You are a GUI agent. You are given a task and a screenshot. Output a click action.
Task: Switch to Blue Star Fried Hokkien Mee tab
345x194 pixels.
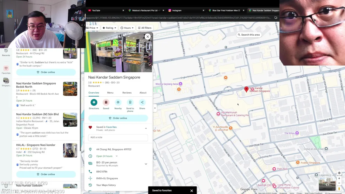click(226, 11)
